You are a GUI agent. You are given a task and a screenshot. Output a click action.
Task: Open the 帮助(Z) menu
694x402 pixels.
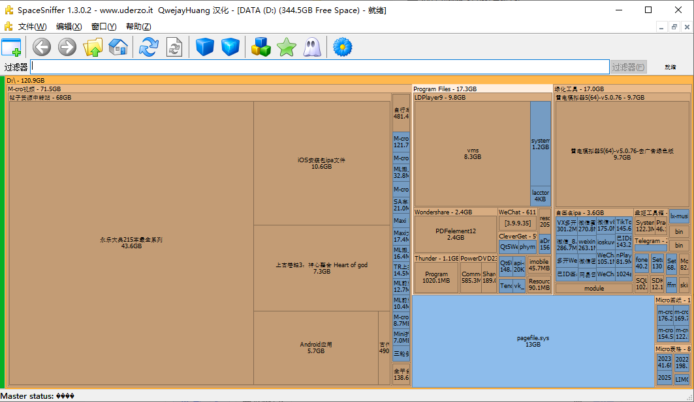tap(138, 27)
